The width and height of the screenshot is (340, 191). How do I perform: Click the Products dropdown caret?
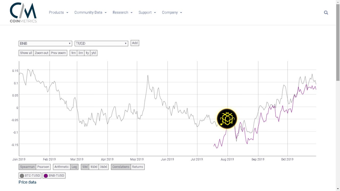pos(67,13)
